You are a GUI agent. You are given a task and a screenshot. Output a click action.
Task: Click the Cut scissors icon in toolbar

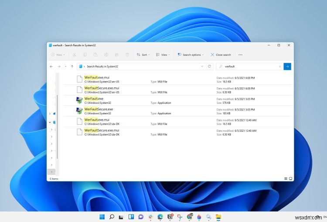tap(74, 55)
